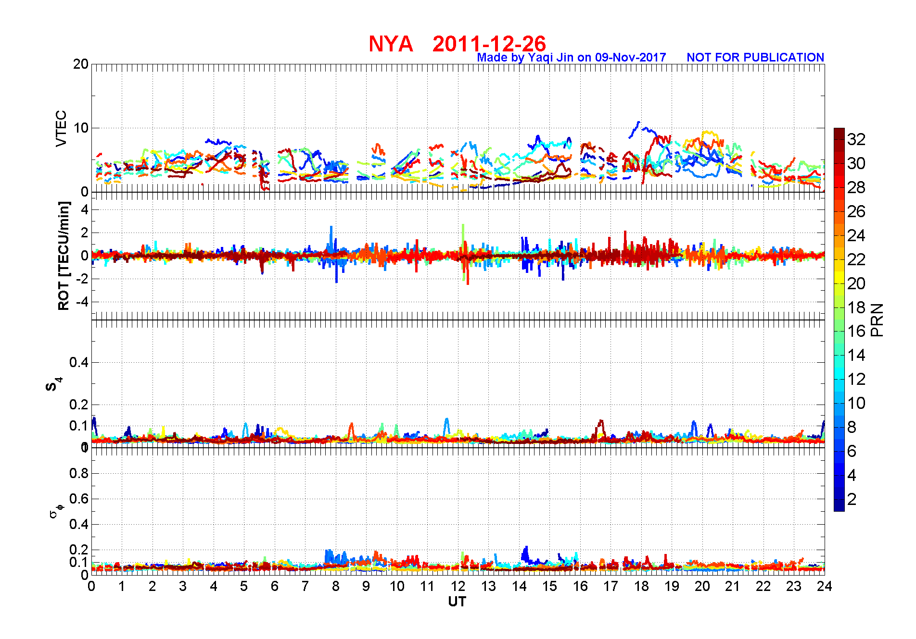Click the S4 axis label
Screen dimensions: 916x639
(54, 384)
